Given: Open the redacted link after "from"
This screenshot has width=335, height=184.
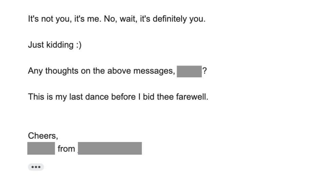Looking at the screenshot, I should 110,149.
